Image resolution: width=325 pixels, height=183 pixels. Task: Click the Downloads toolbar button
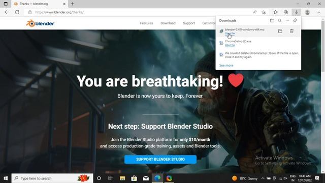pos(297,12)
